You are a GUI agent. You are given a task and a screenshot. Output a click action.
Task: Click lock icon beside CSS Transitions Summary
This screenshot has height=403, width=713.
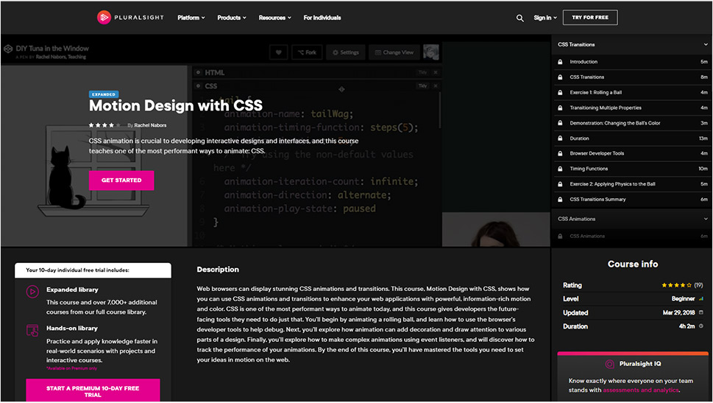[560, 200]
